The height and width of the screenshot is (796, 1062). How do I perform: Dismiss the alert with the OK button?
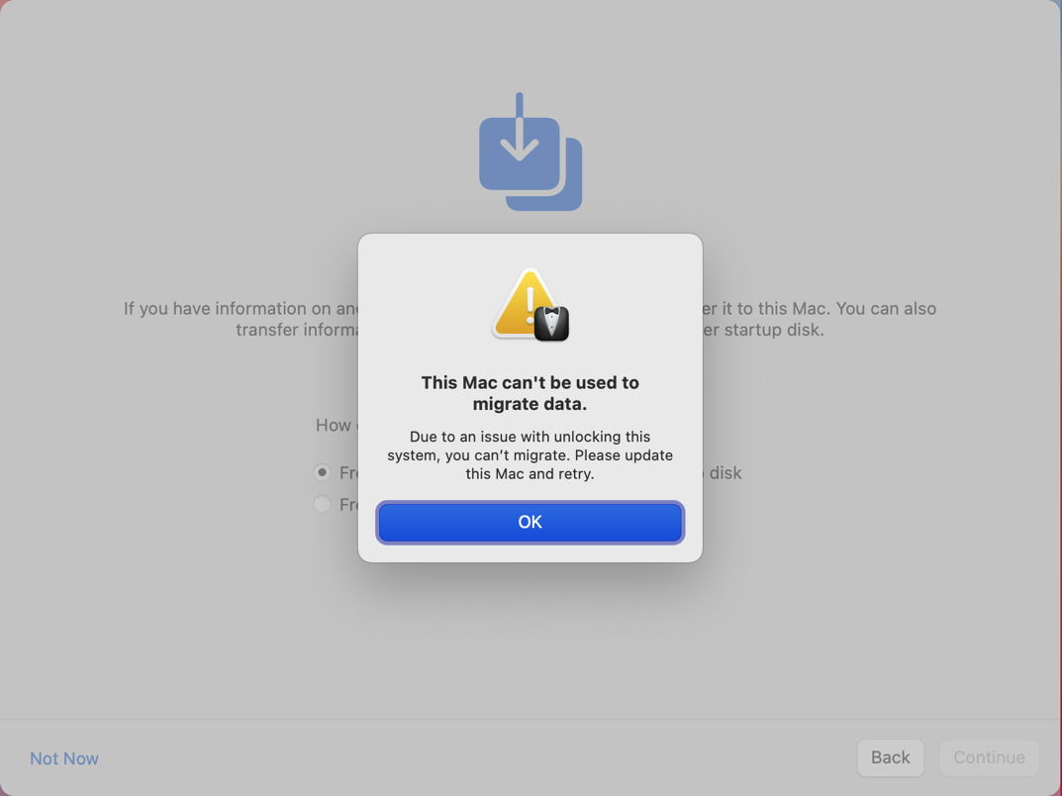point(530,522)
